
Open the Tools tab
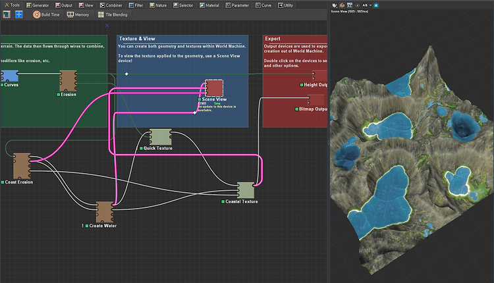point(12,5)
